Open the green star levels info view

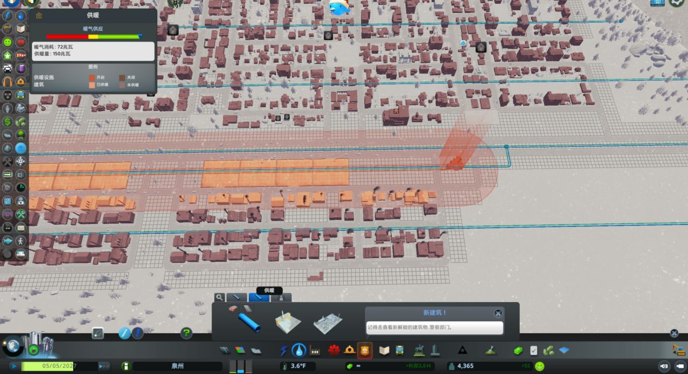point(8,55)
